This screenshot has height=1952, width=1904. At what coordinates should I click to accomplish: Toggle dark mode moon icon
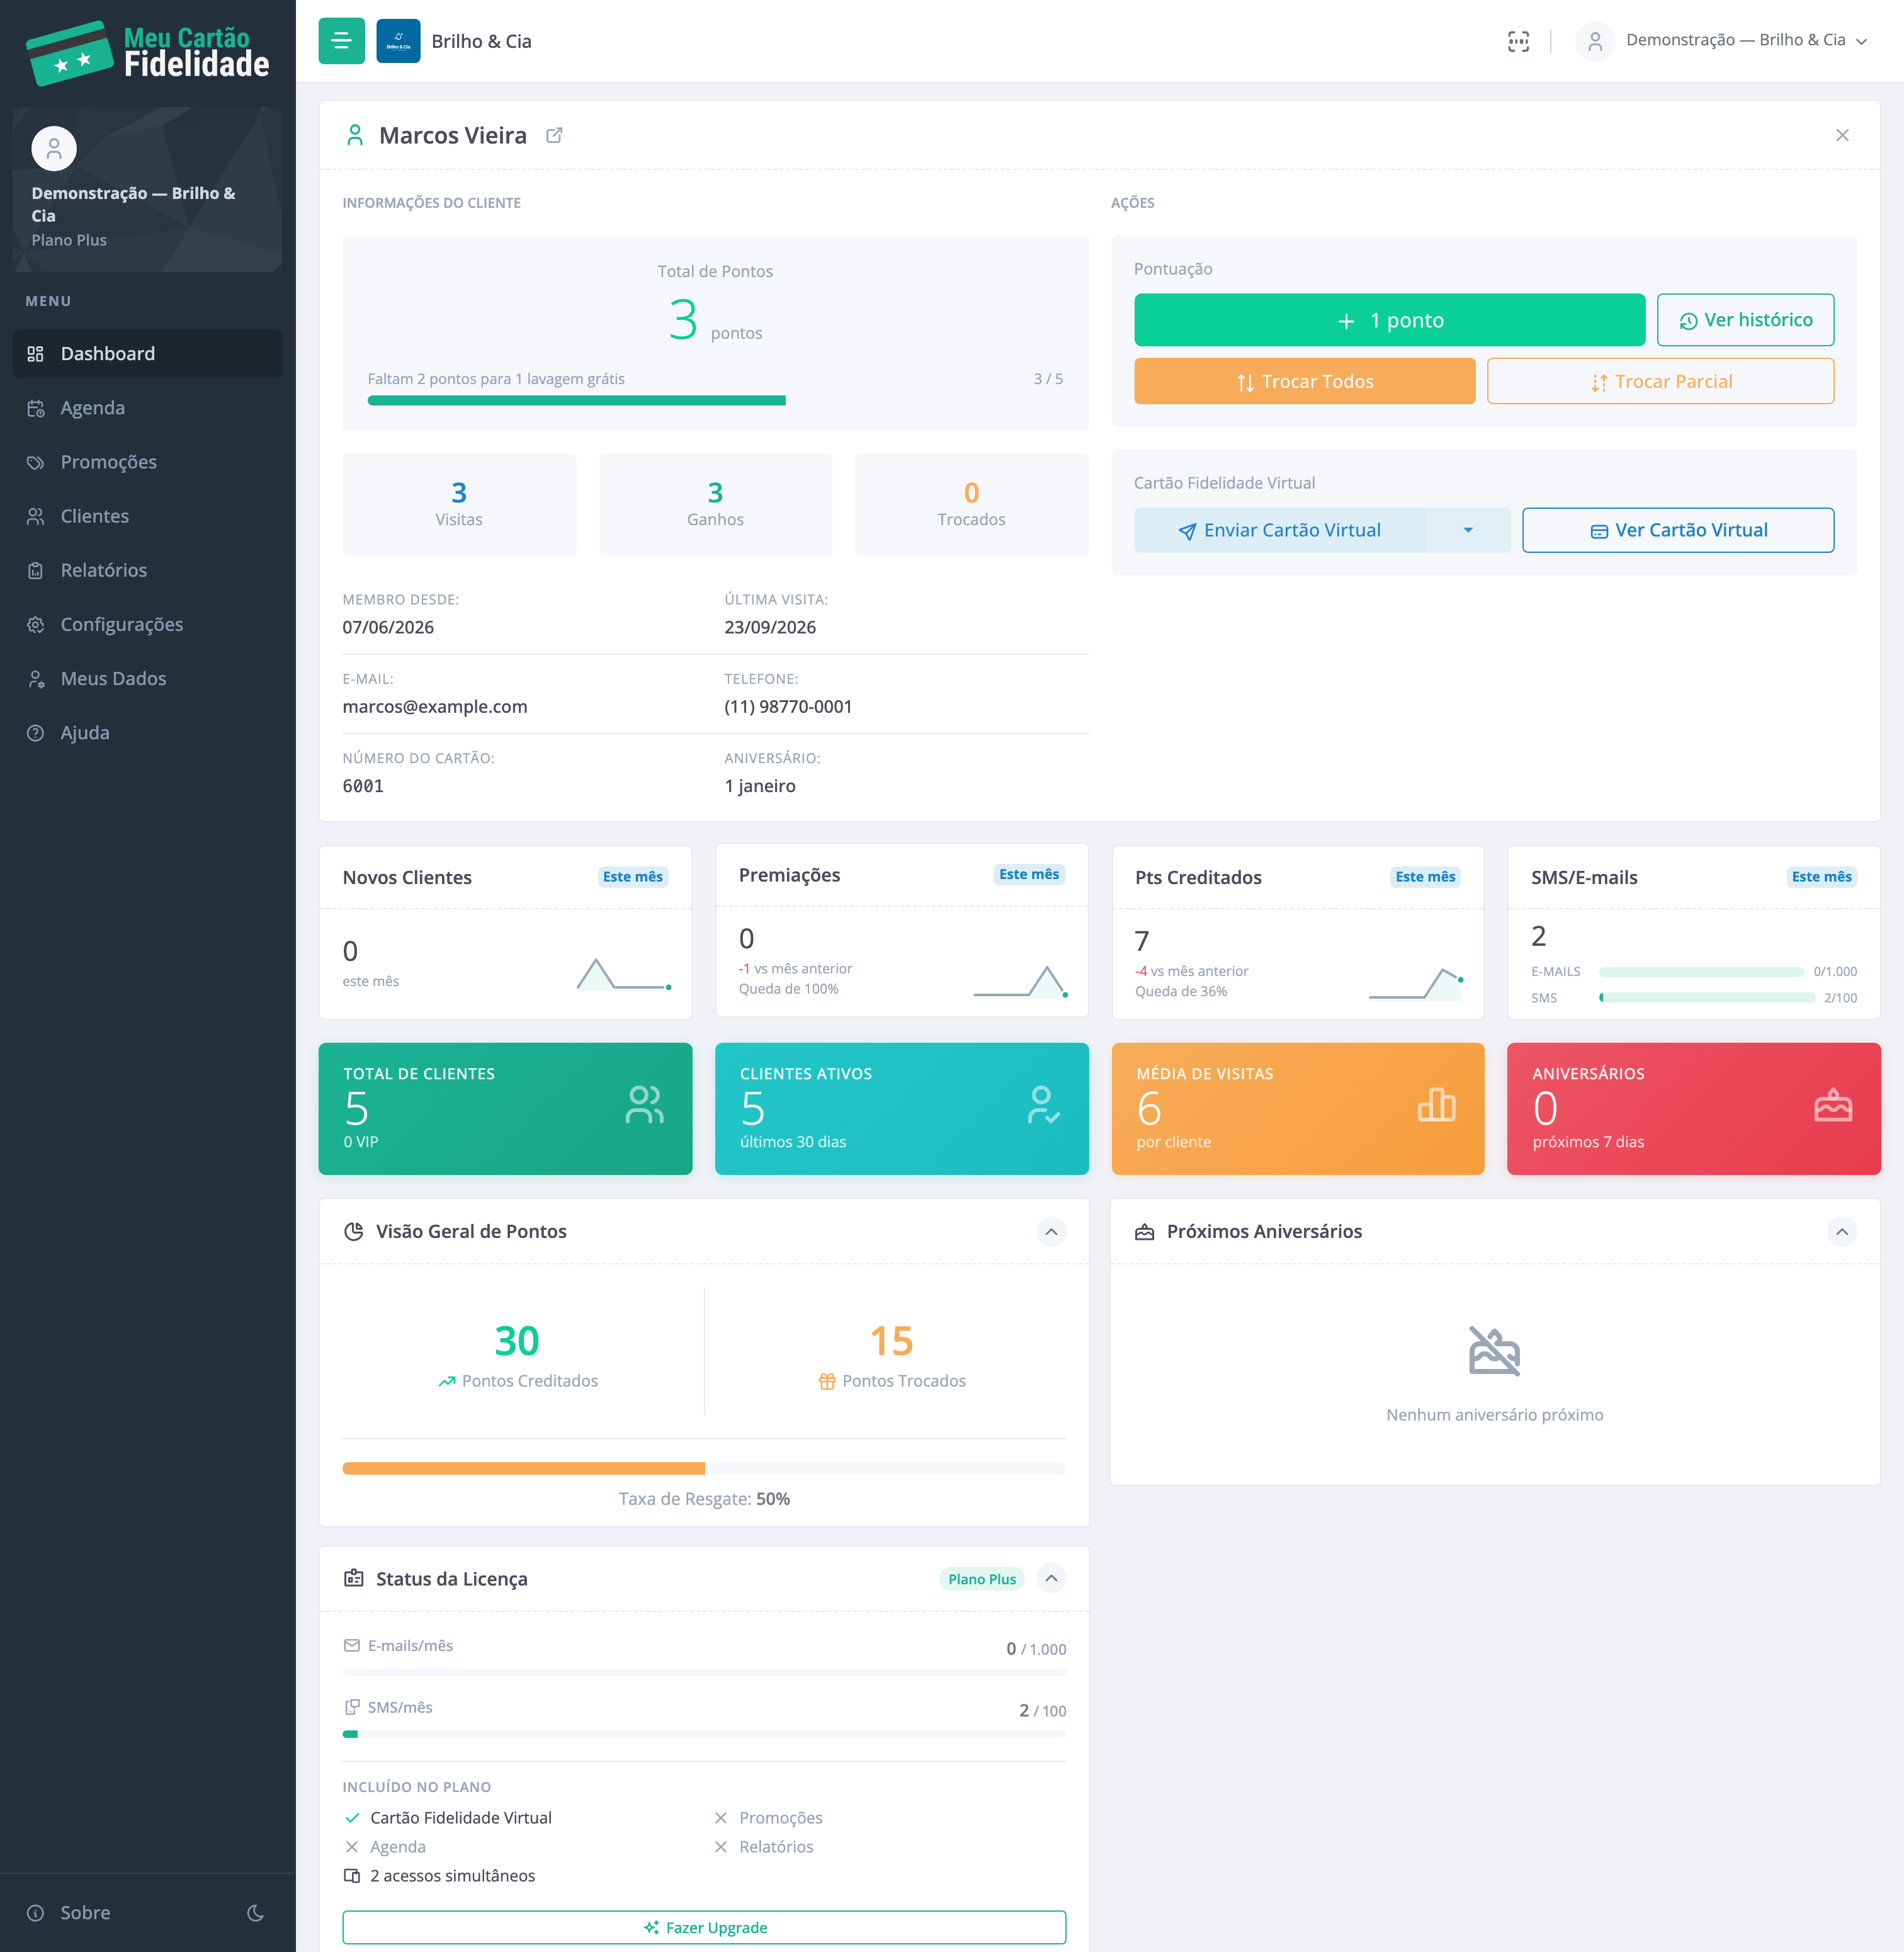256,1913
